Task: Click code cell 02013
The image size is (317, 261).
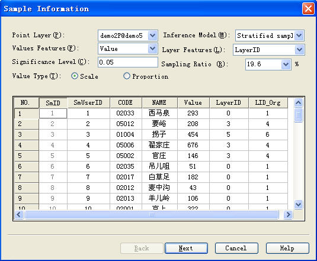Action: coord(126,198)
